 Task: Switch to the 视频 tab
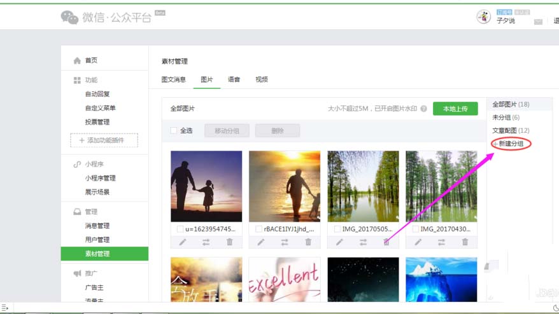pos(262,79)
